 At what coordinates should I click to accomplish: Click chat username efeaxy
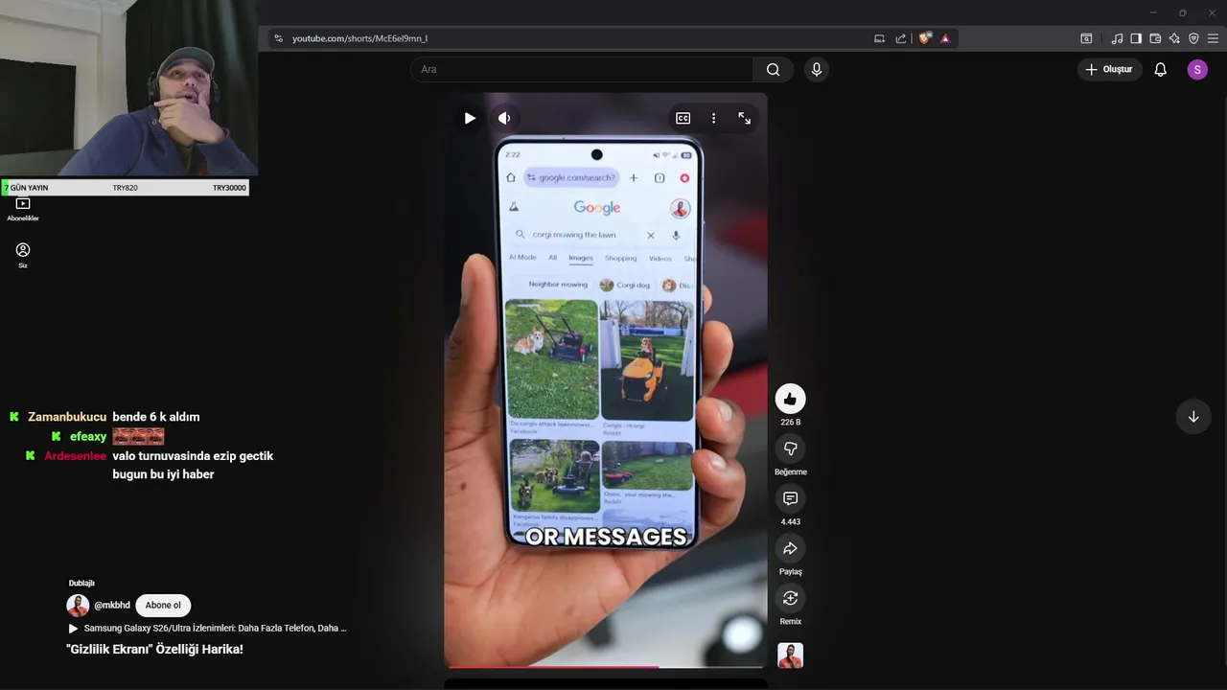pos(88,437)
